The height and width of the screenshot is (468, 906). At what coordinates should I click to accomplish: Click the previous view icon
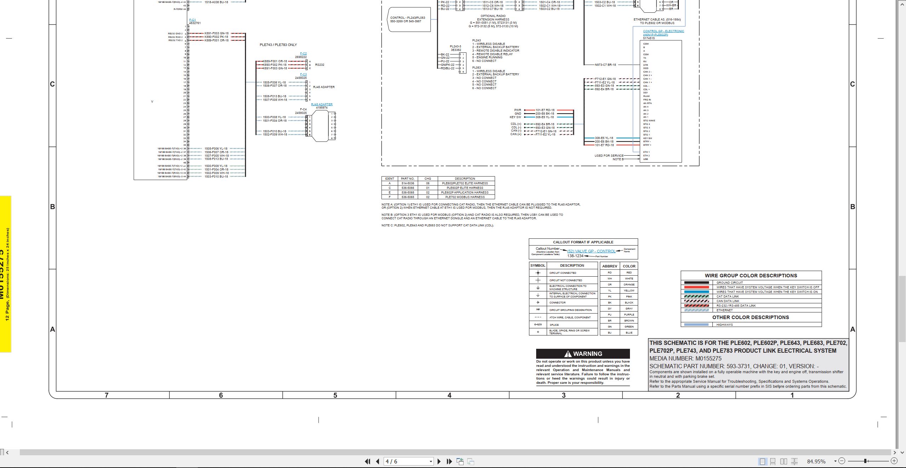460,461
